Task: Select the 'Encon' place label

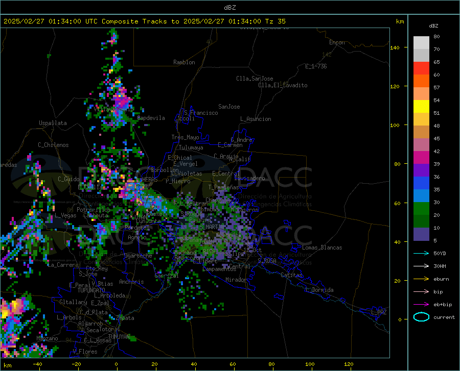Action: pos(337,42)
